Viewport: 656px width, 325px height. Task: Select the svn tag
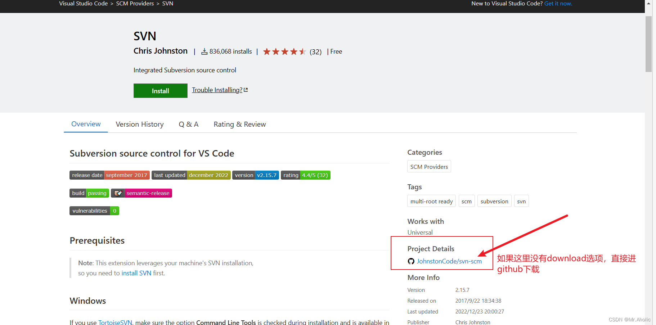tap(521, 201)
